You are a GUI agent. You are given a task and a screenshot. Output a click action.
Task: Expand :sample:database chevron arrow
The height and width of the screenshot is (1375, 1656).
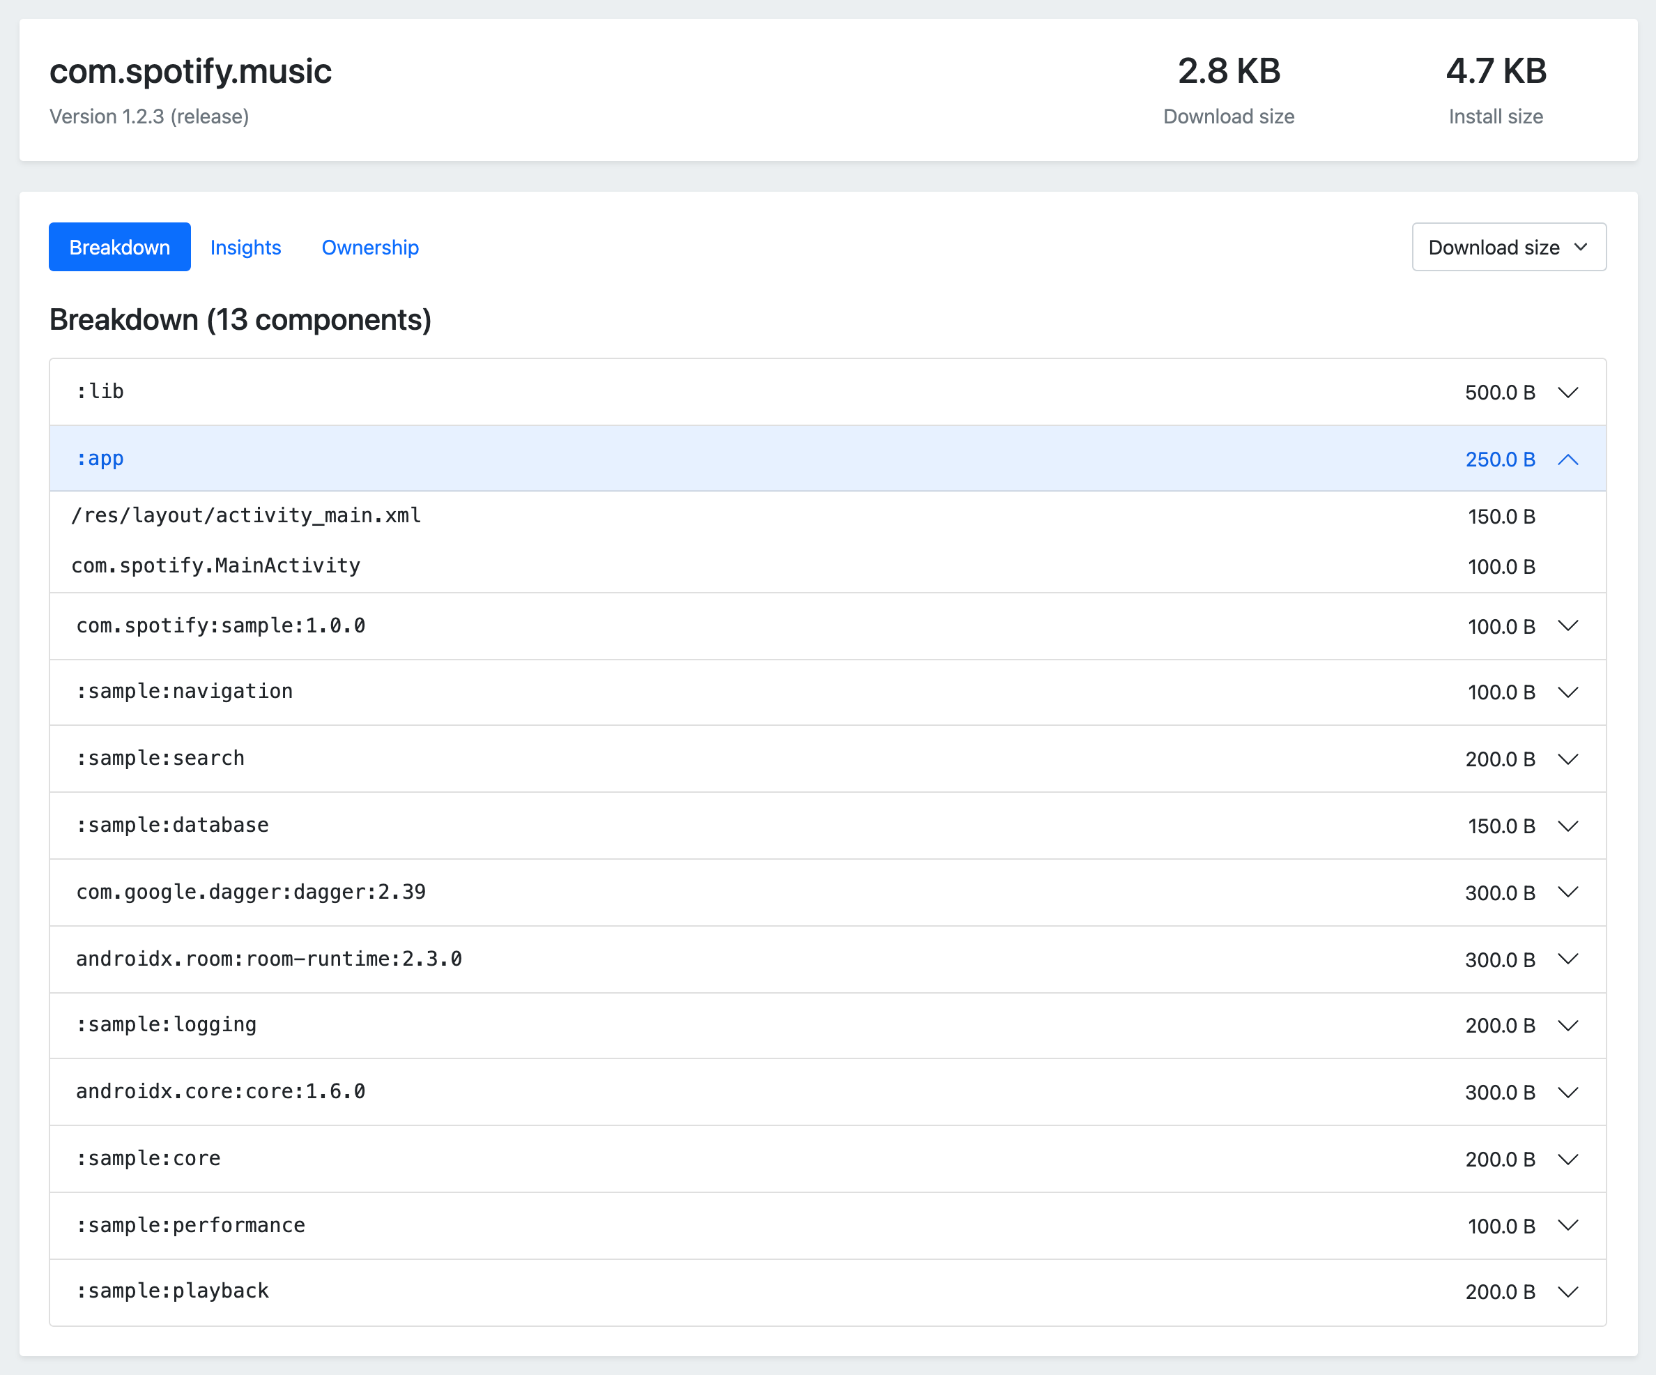[1567, 826]
